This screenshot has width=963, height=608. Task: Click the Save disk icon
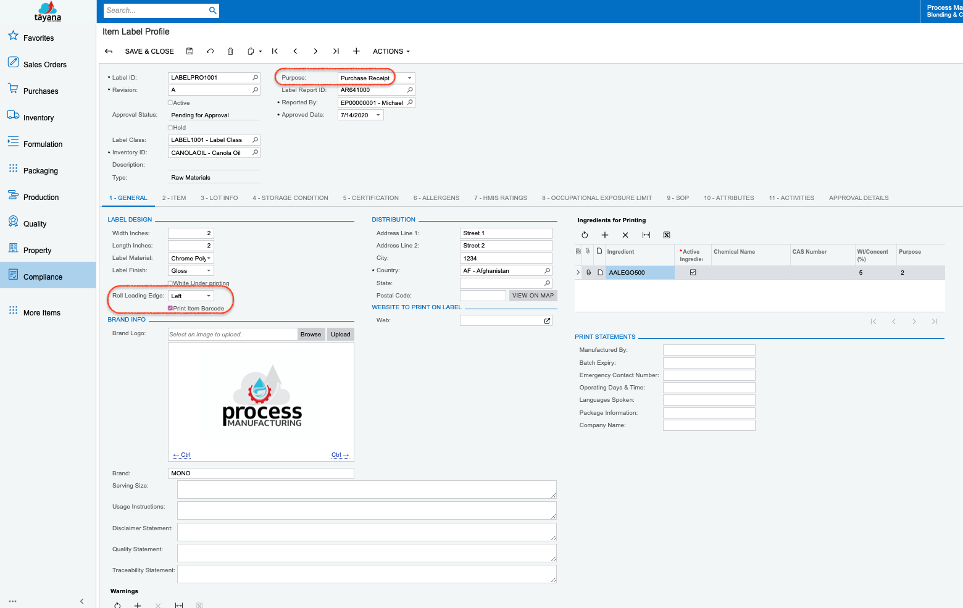[x=190, y=51]
